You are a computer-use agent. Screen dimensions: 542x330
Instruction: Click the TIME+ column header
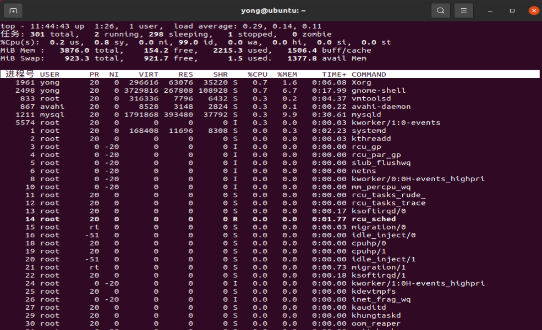coord(334,75)
